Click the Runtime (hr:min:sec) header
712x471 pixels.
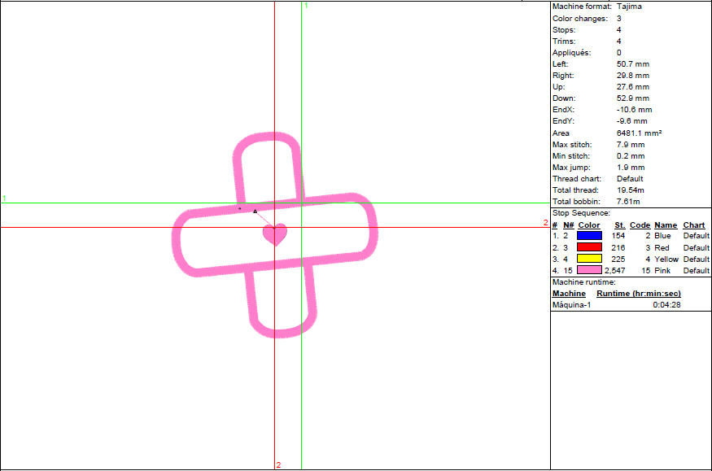click(x=637, y=293)
